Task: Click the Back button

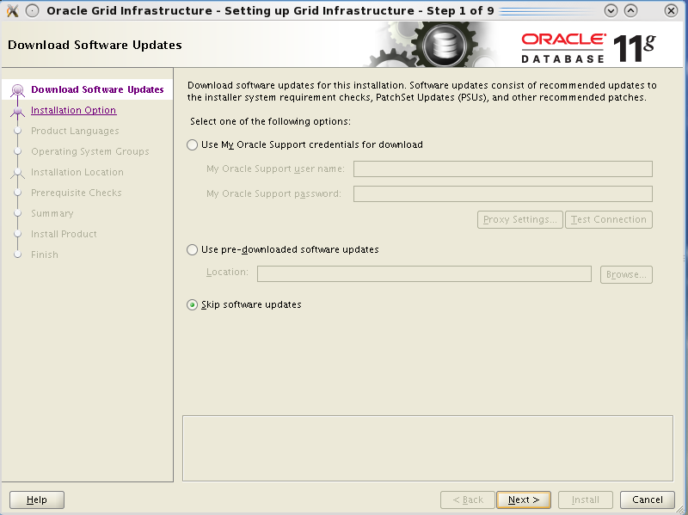Action: [x=468, y=500]
